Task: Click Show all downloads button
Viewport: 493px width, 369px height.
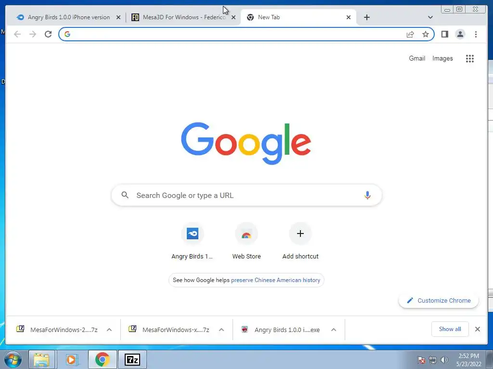Action: click(x=450, y=329)
